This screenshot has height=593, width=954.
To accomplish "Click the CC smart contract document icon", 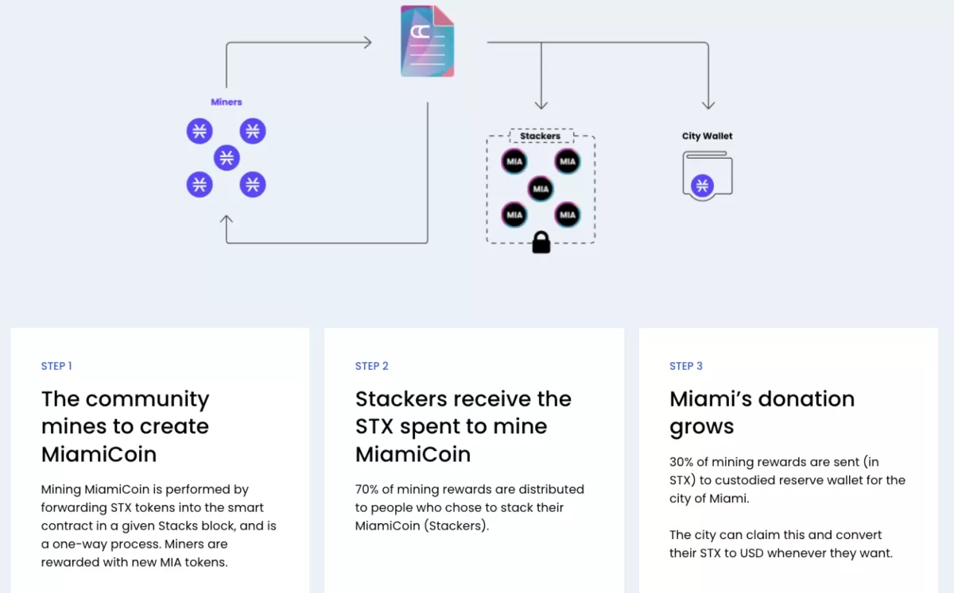I will (x=428, y=40).
